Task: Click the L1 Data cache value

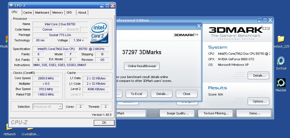Action: pyautogui.click(x=96, y=78)
